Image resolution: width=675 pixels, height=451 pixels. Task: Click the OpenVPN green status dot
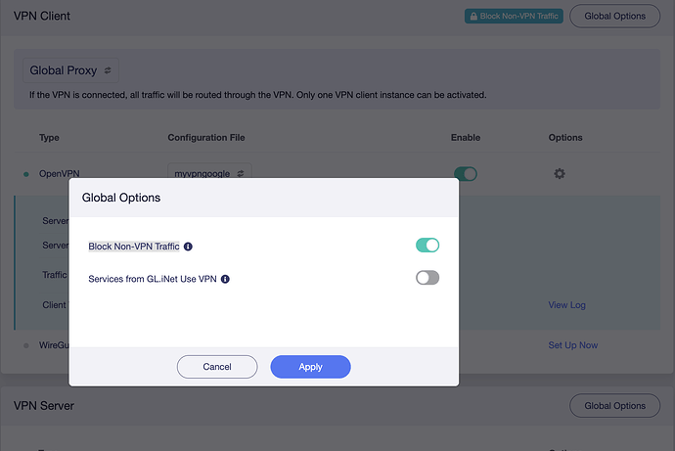[x=26, y=174]
